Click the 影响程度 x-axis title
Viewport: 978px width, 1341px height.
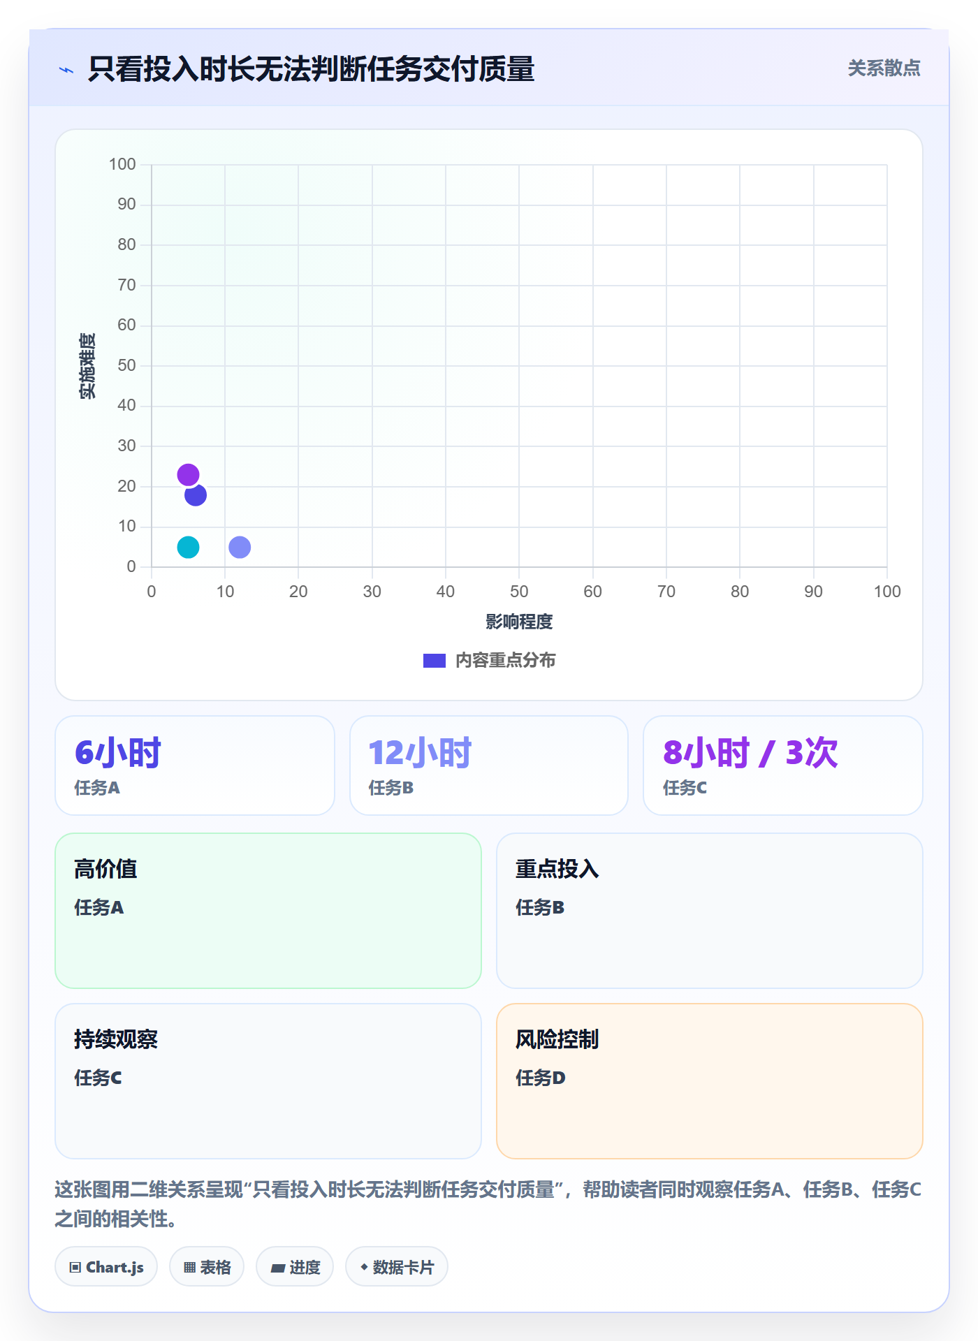pos(519,622)
